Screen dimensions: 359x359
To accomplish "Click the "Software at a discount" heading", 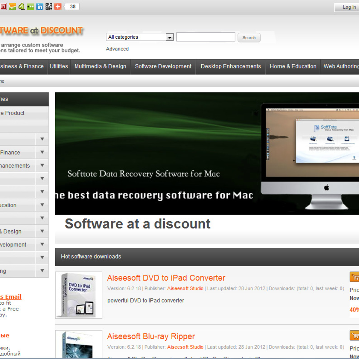I will point(138,224).
